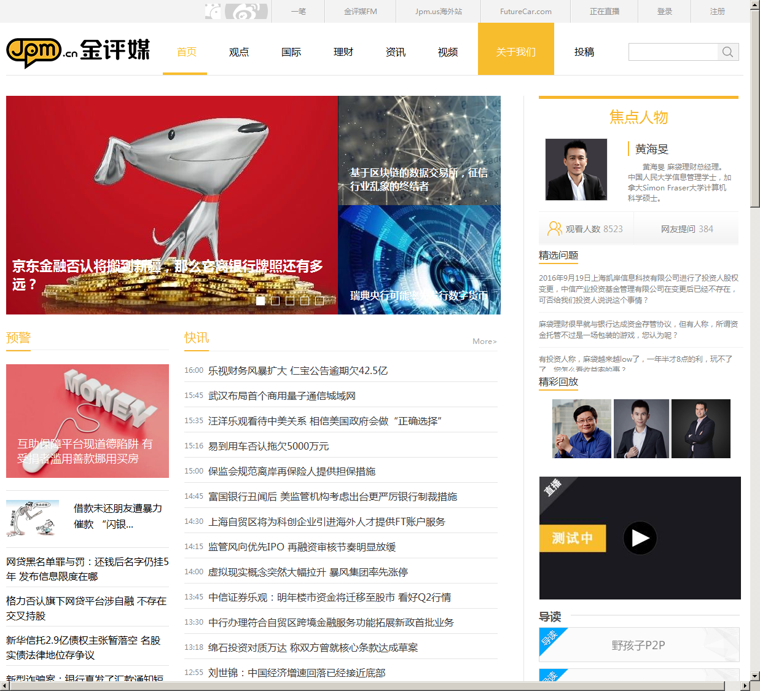Open 上海自贸区将为科创企业 news item
Screen dimensions: 760x691
pos(327,521)
